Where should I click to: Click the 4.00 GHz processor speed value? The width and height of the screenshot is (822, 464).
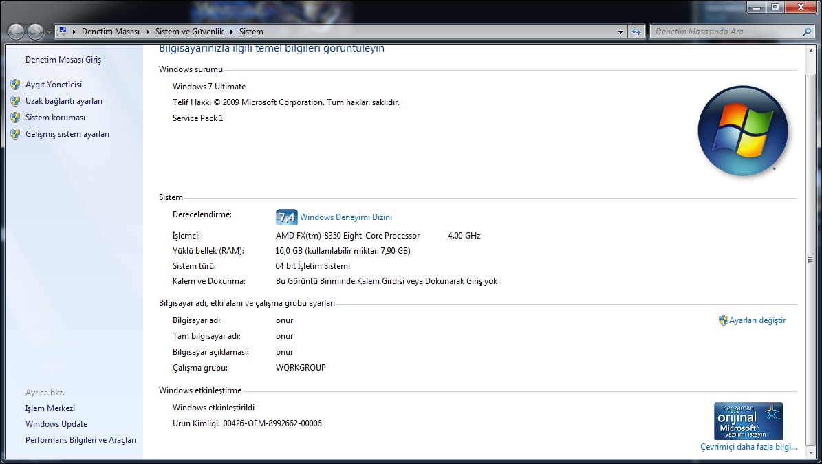(464, 236)
